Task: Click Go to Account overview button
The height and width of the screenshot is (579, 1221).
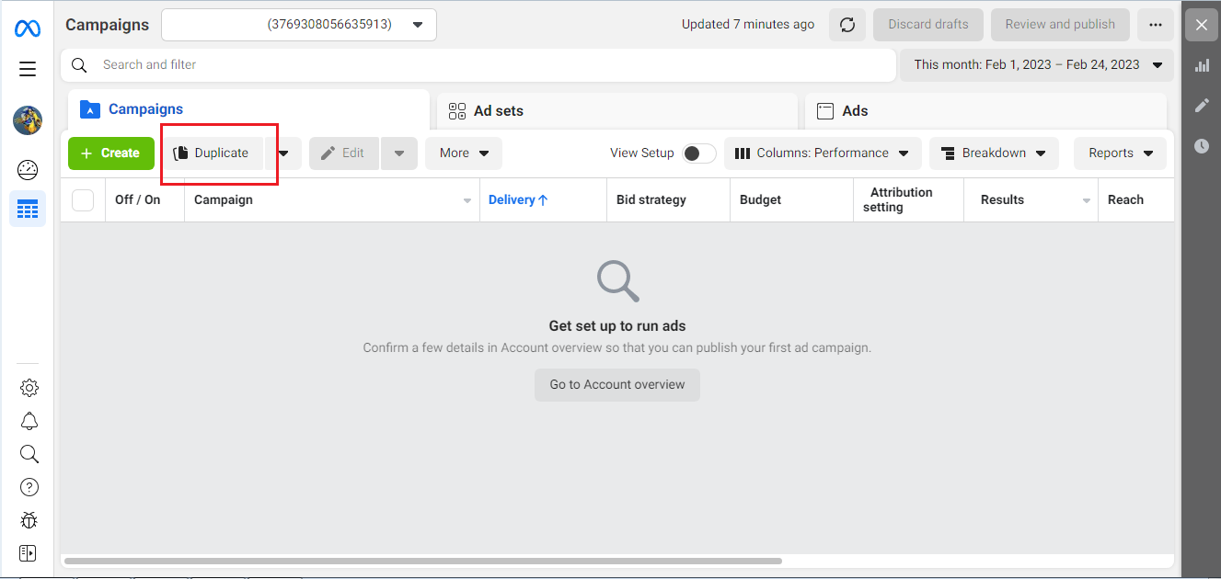Action: (617, 385)
